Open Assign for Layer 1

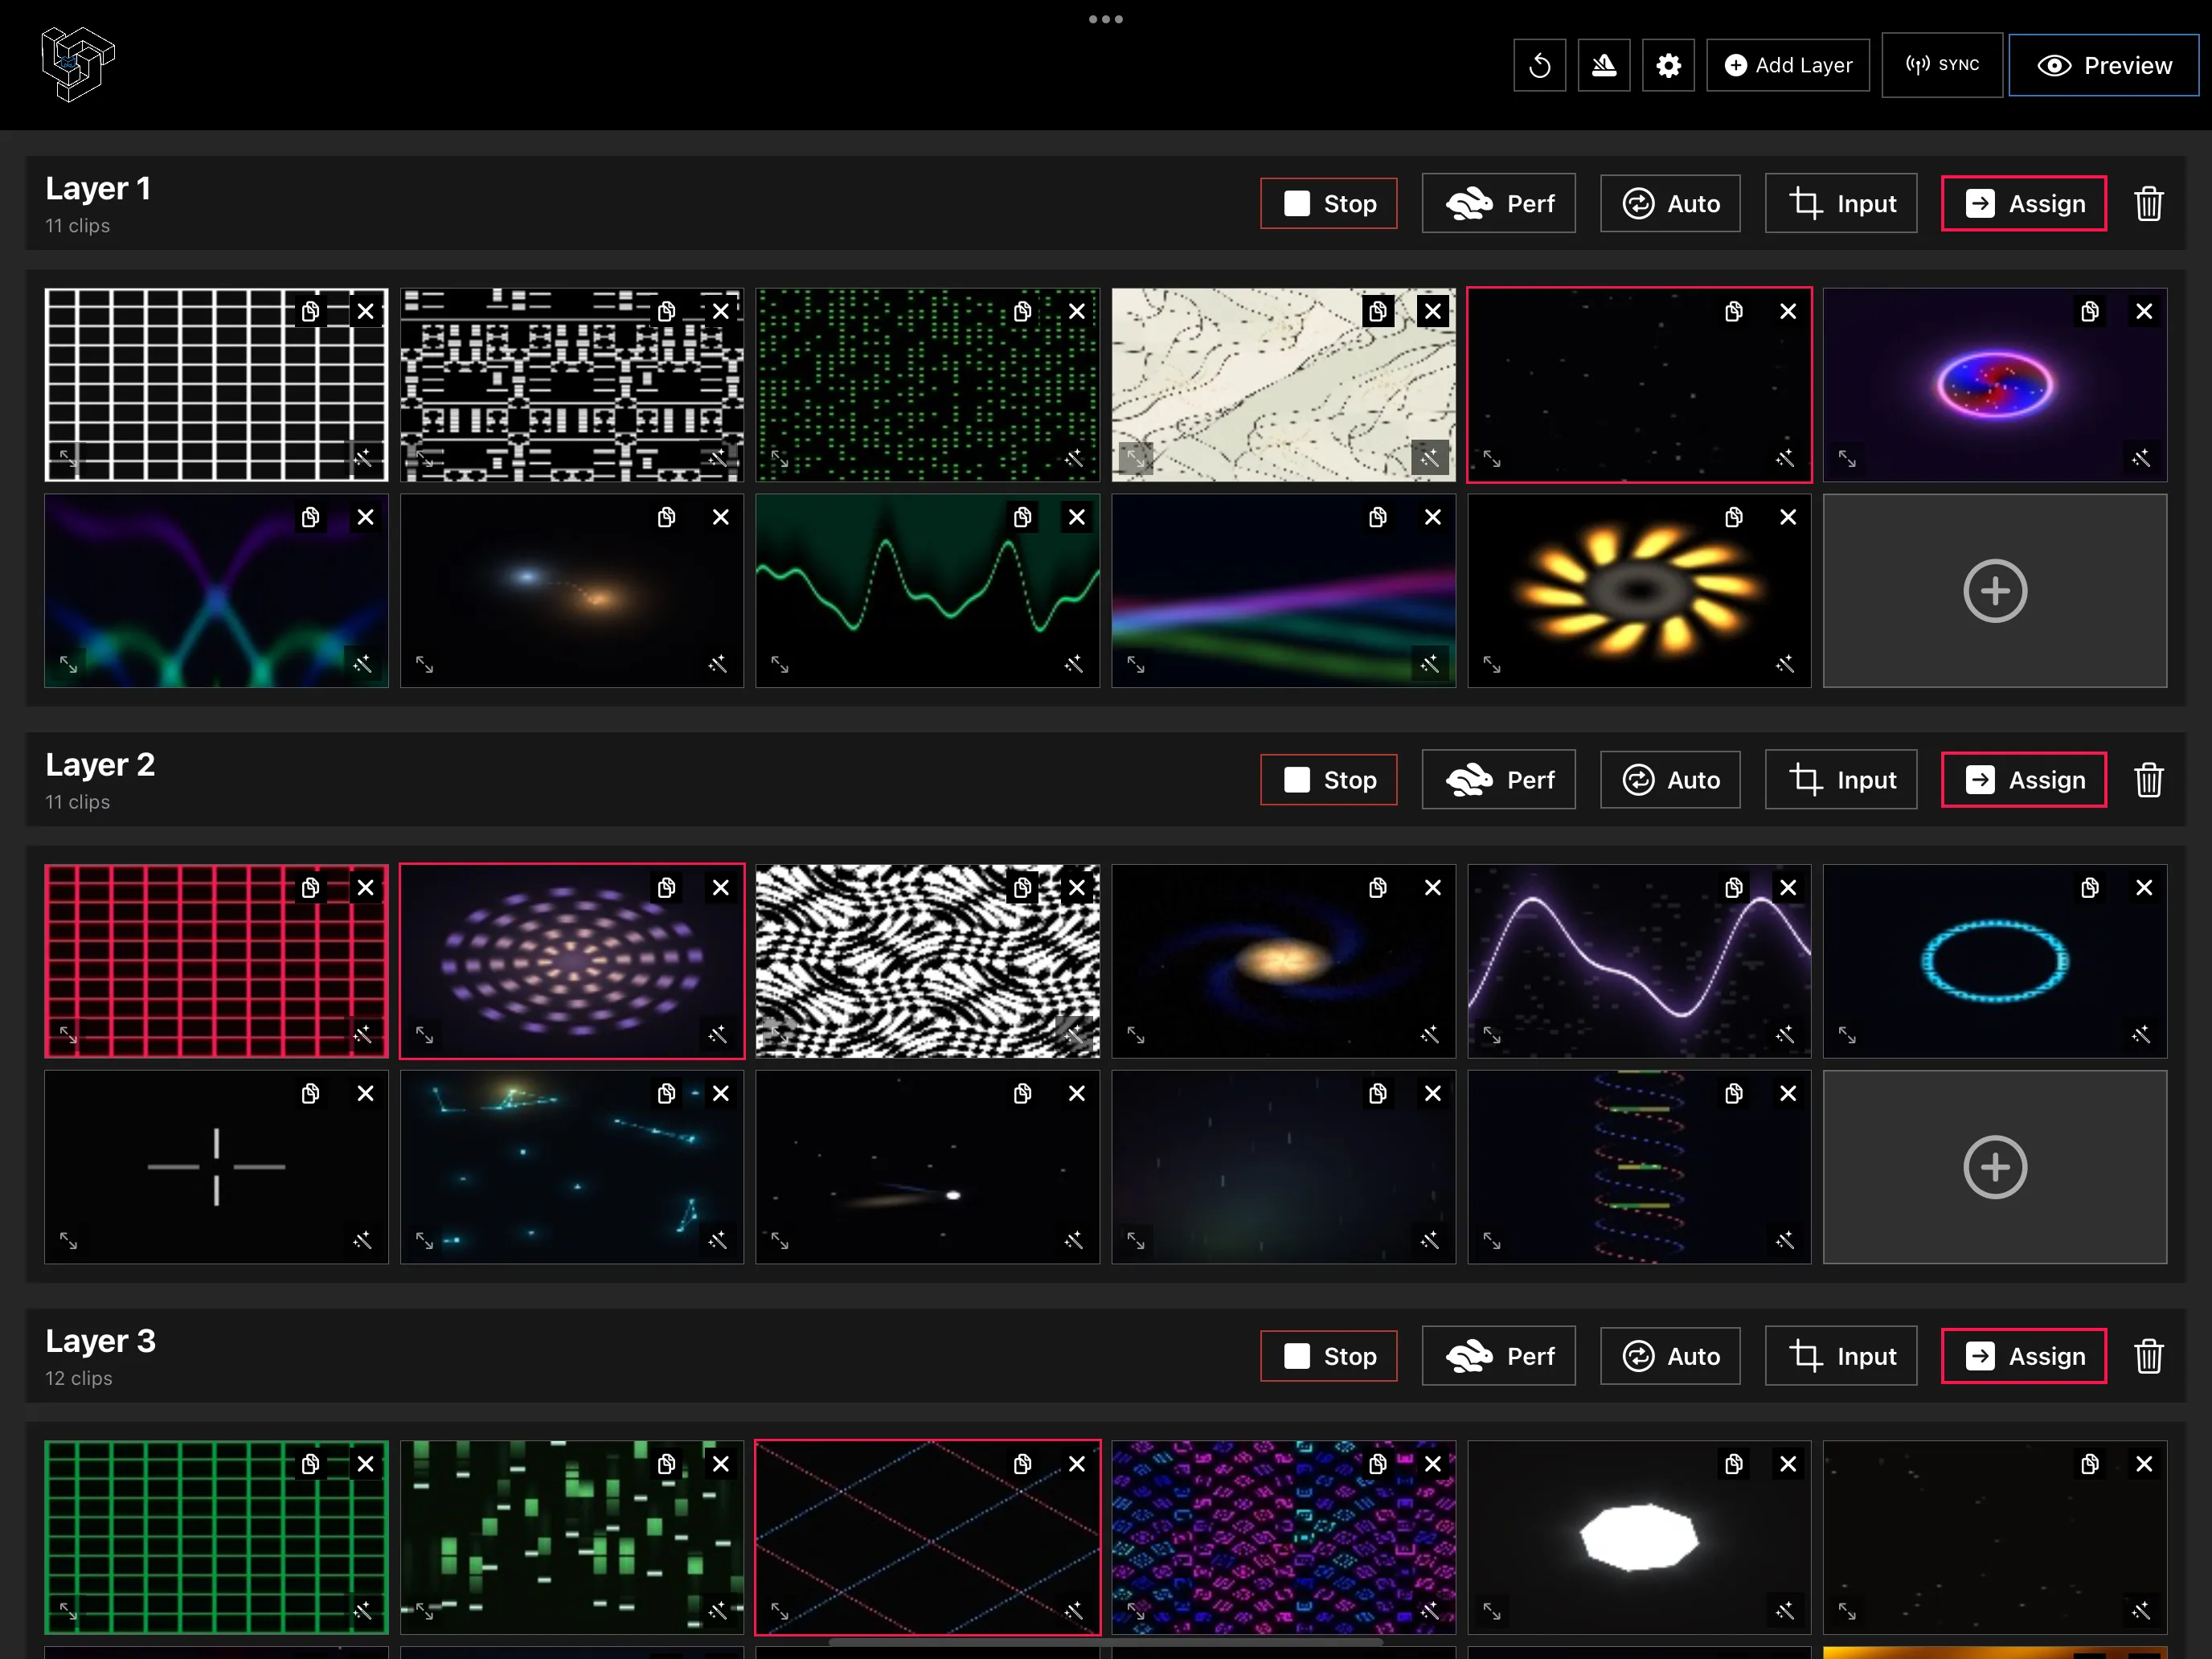point(2024,204)
